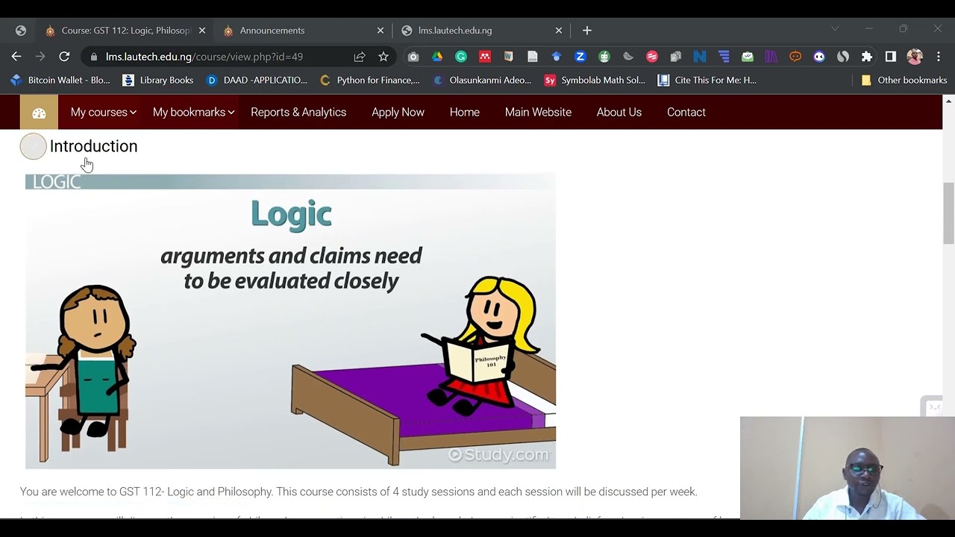
Task: View site information via padlock icon
Action: coord(93,57)
